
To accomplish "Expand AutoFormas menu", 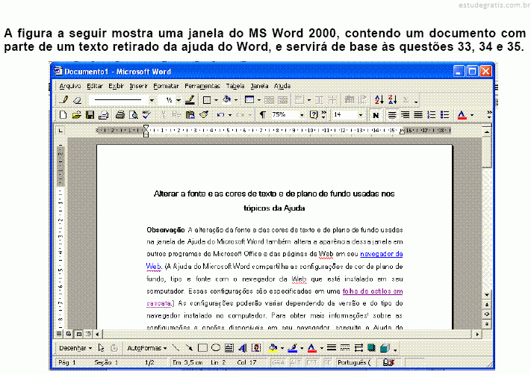I will (146, 348).
